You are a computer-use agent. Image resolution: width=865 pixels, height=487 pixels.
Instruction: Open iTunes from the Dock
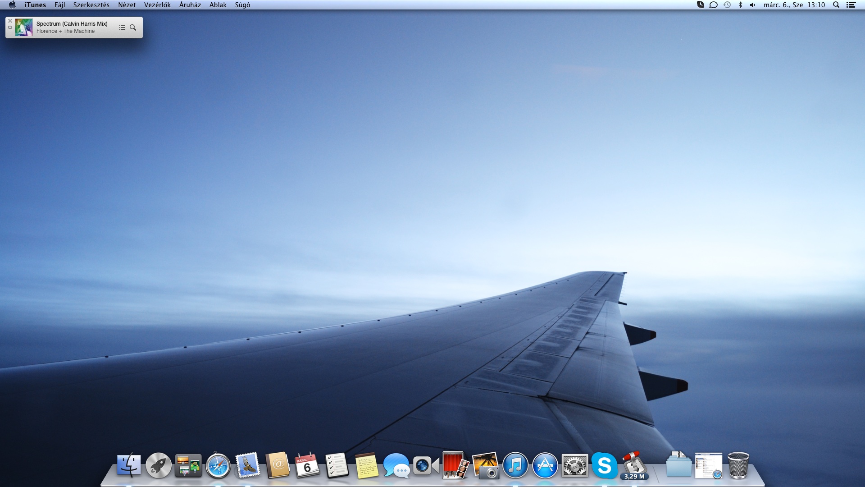(515, 465)
